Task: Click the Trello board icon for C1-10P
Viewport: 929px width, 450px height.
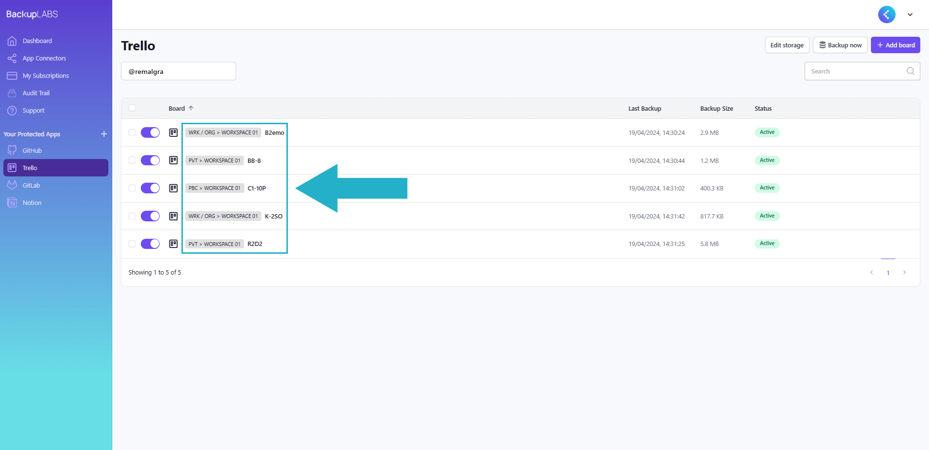Action: tap(173, 188)
